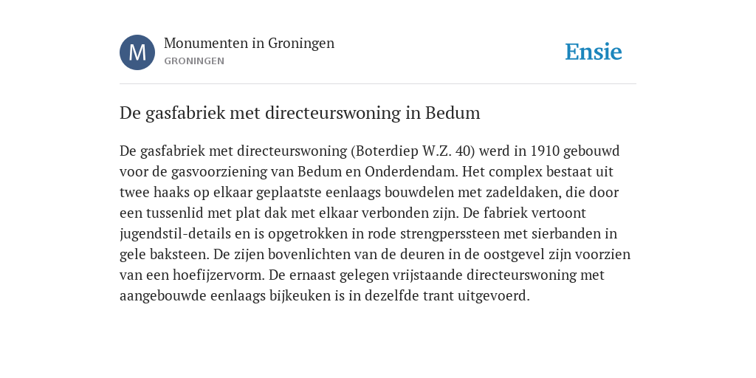Click the horizontal divider below the header

click(x=378, y=84)
